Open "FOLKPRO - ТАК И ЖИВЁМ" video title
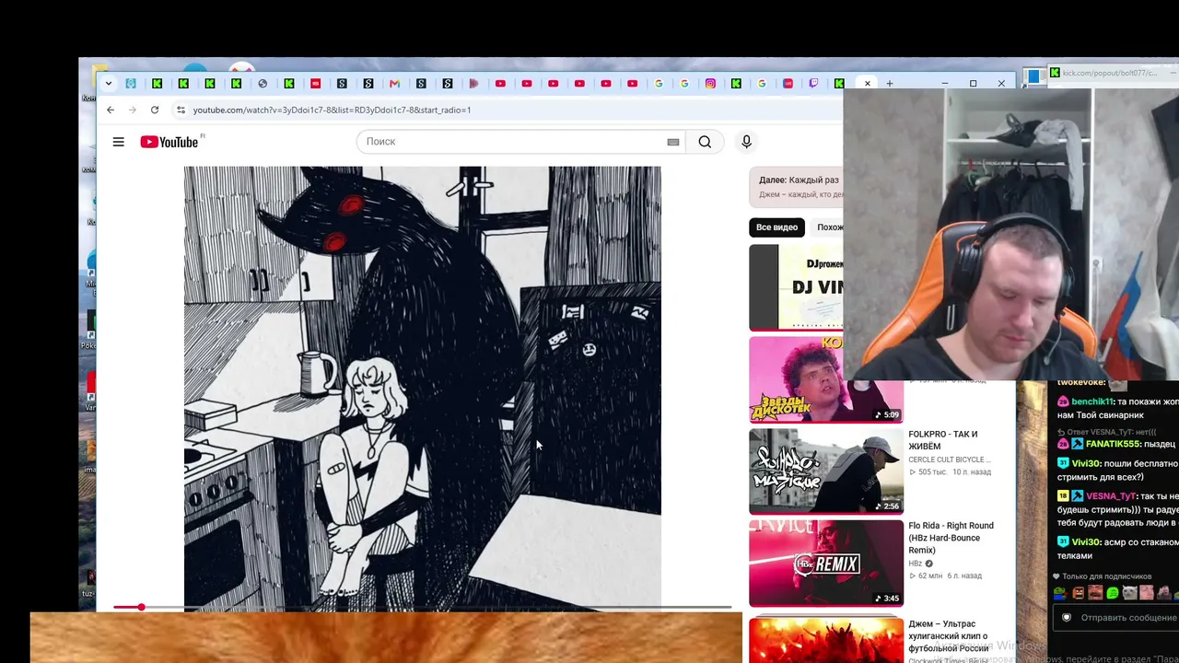Image resolution: width=1179 pixels, height=663 pixels. [x=943, y=440]
